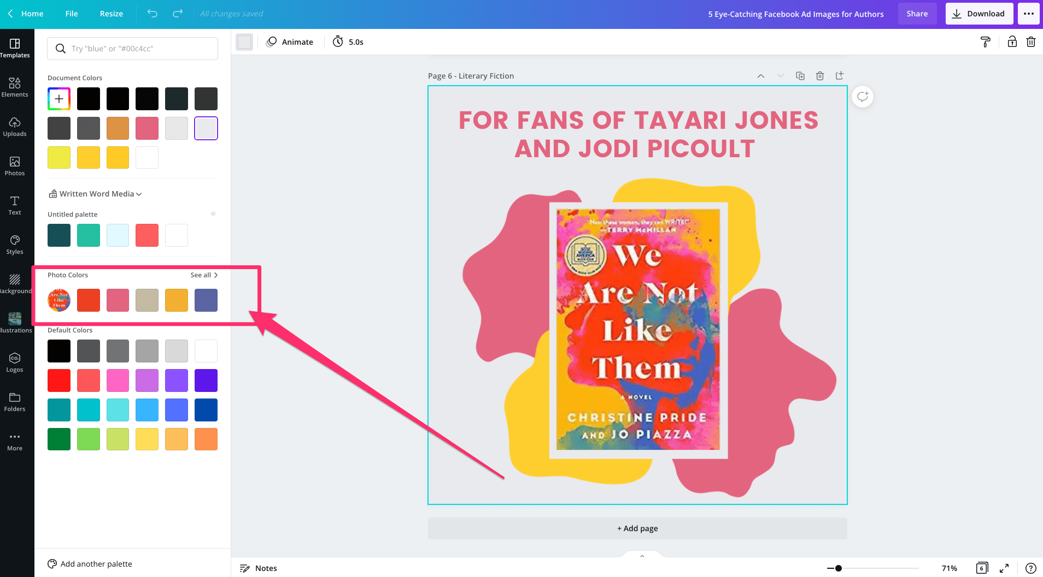Choose the dark teal untitled palette swatch

click(x=59, y=235)
